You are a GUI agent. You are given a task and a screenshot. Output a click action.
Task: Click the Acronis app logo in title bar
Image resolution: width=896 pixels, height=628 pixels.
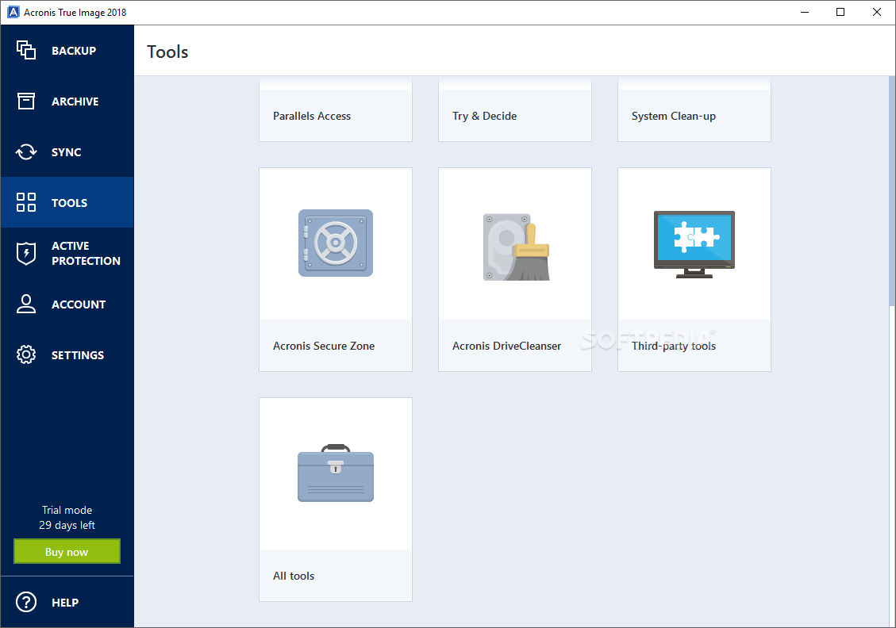click(13, 12)
